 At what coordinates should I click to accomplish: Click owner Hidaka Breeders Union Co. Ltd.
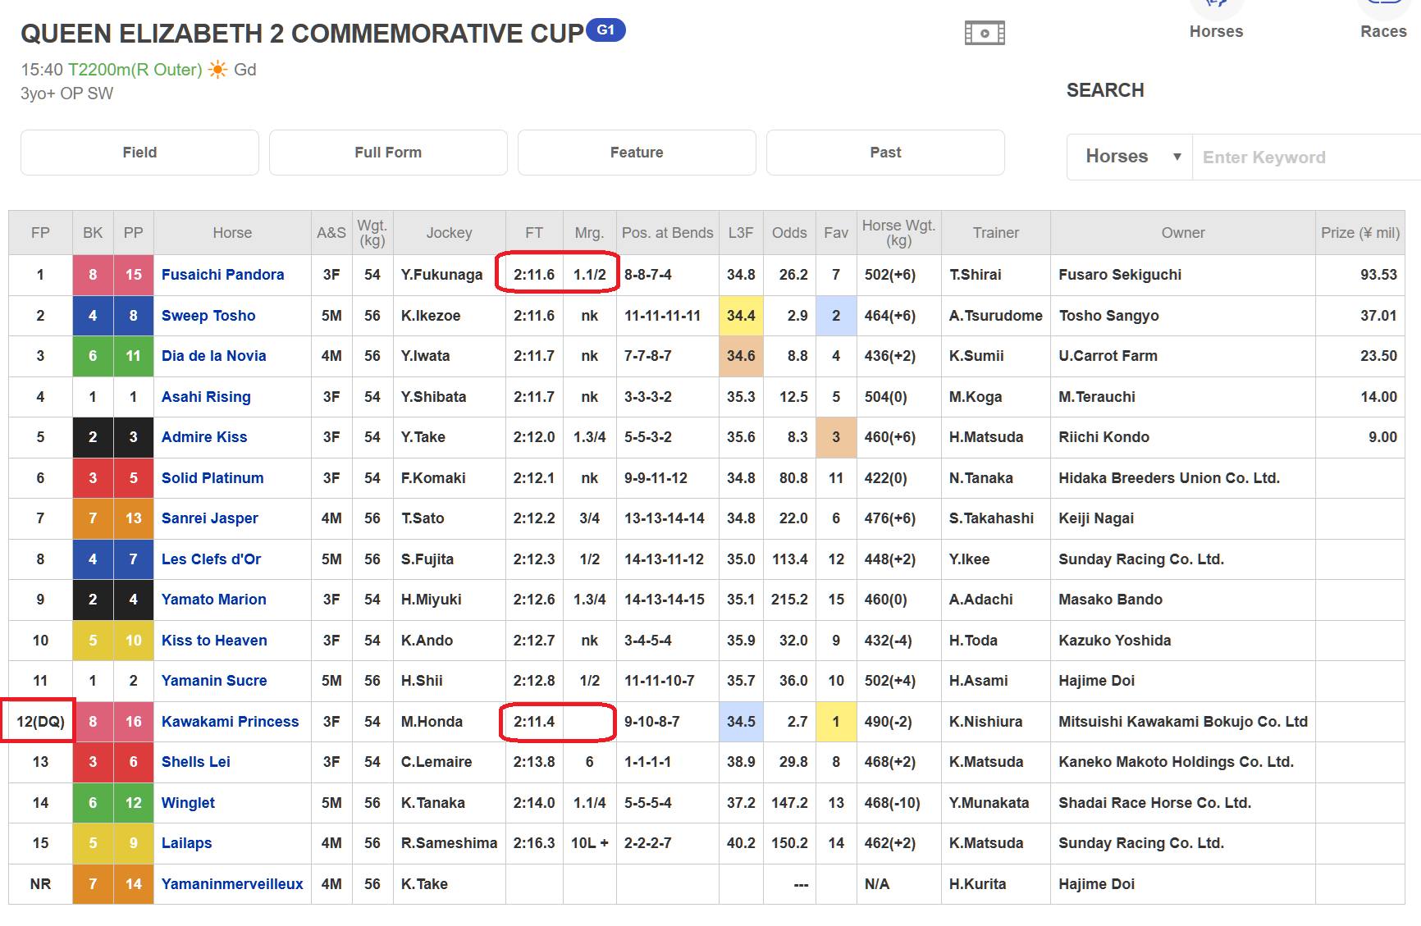point(1169,478)
